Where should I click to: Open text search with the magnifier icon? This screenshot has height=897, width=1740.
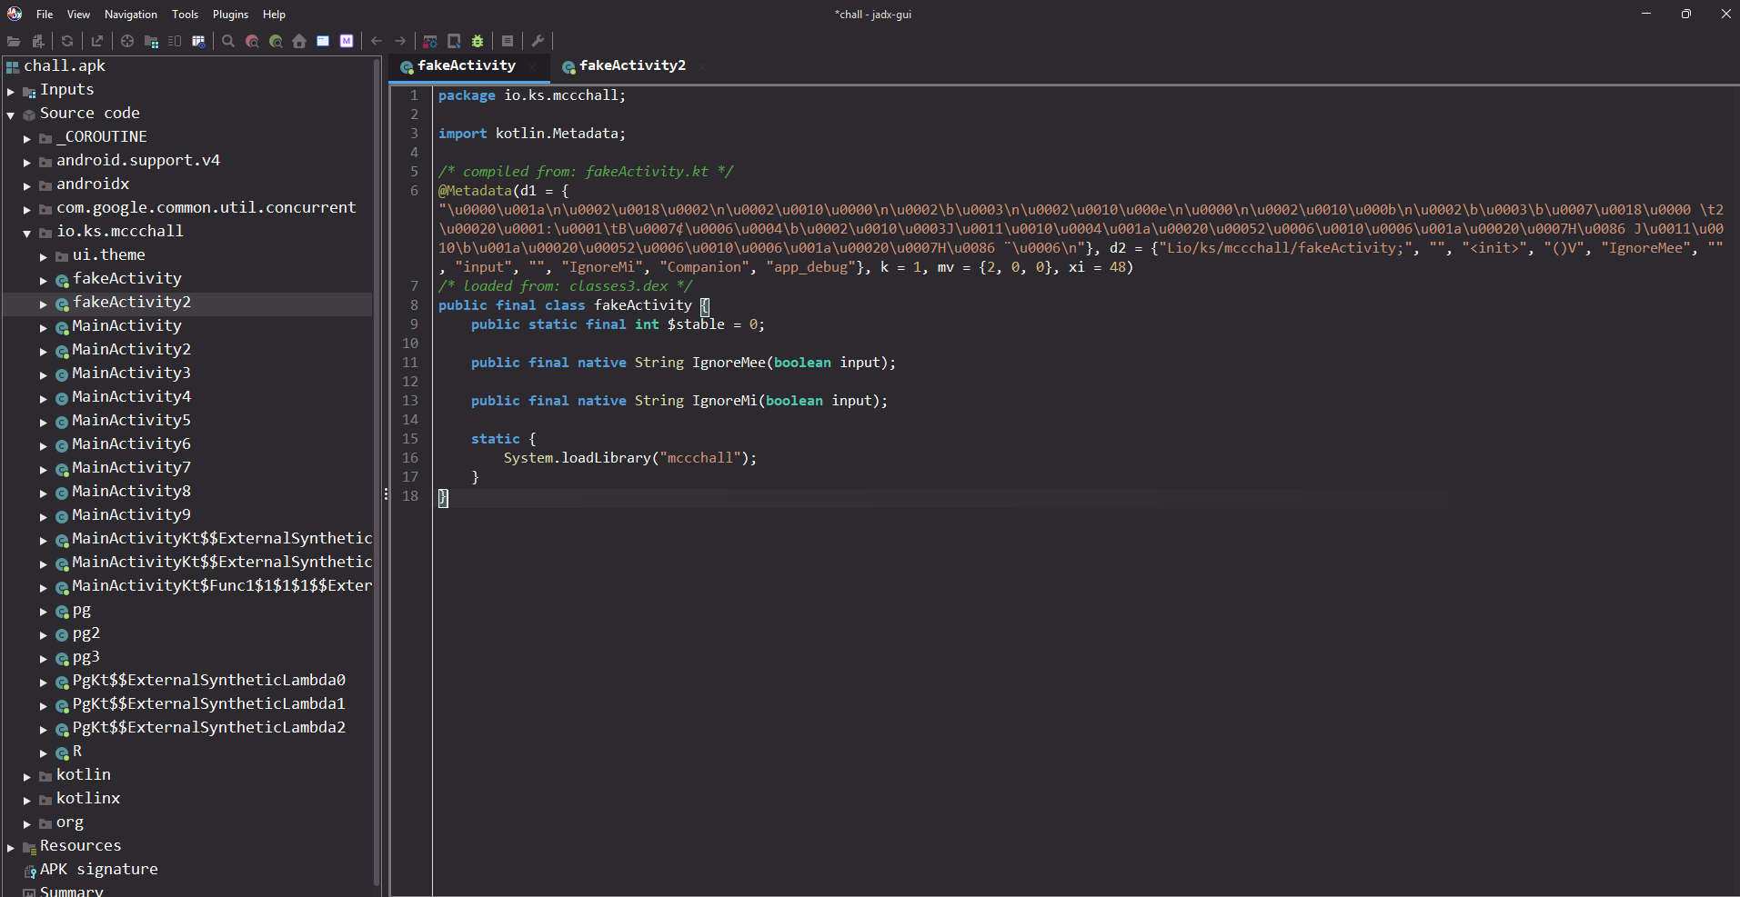point(228,41)
